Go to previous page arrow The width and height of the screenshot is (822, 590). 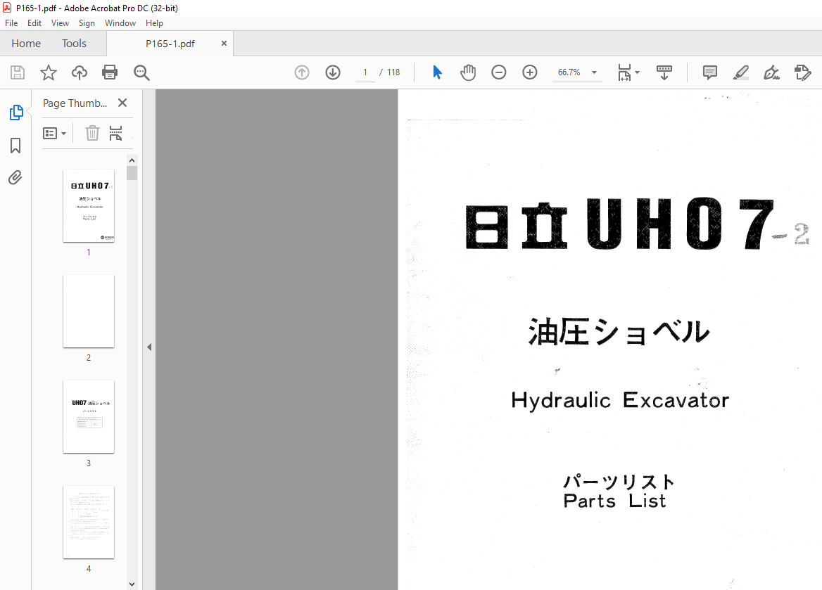[302, 72]
